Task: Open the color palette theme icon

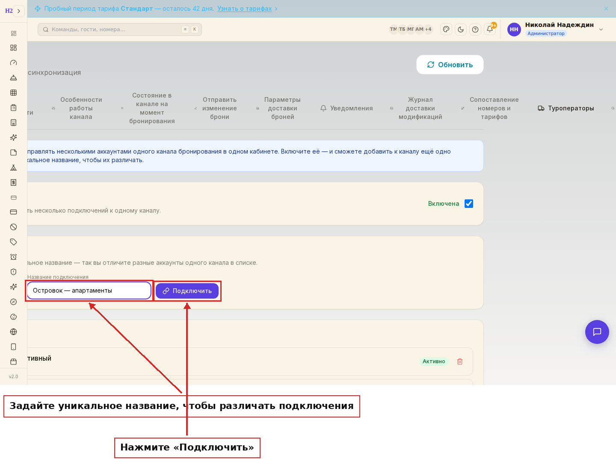Action: pos(446,30)
